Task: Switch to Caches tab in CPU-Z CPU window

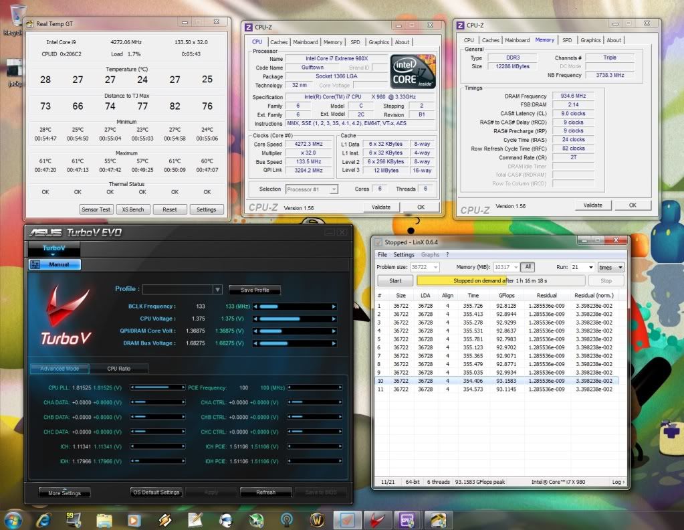Action: click(x=279, y=42)
